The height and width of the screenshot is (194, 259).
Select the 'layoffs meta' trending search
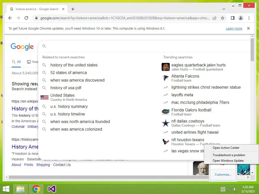coord(182,95)
